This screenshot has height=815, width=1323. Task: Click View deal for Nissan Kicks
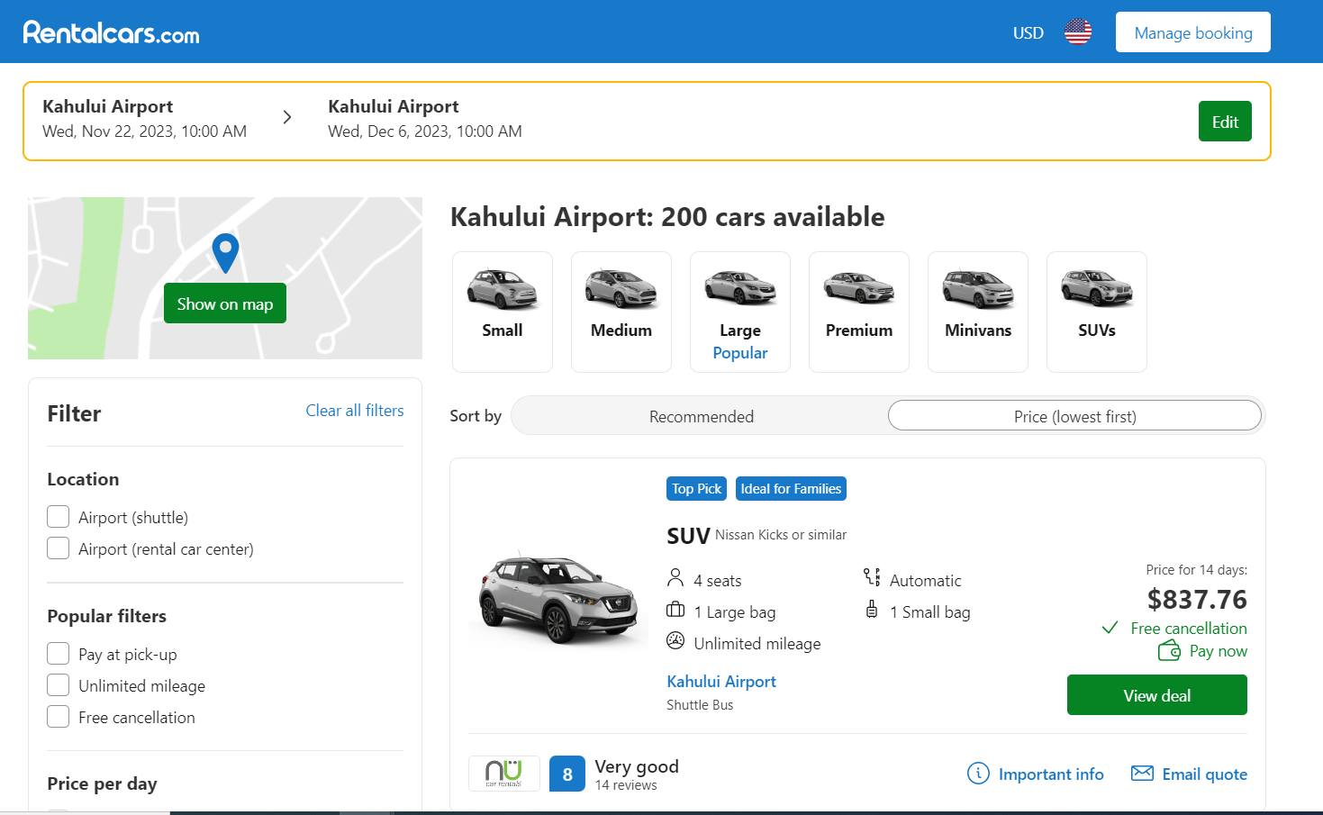click(1157, 695)
